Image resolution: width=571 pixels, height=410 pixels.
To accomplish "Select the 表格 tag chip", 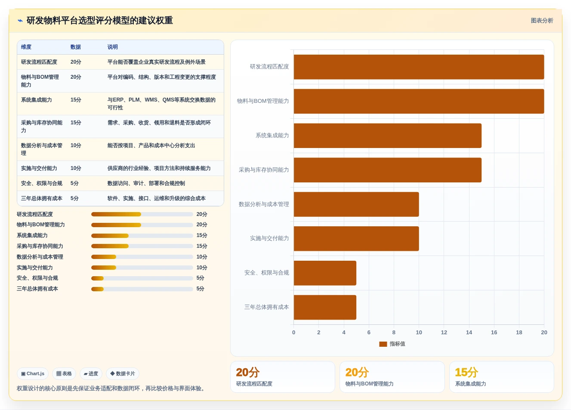I will click(64, 373).
